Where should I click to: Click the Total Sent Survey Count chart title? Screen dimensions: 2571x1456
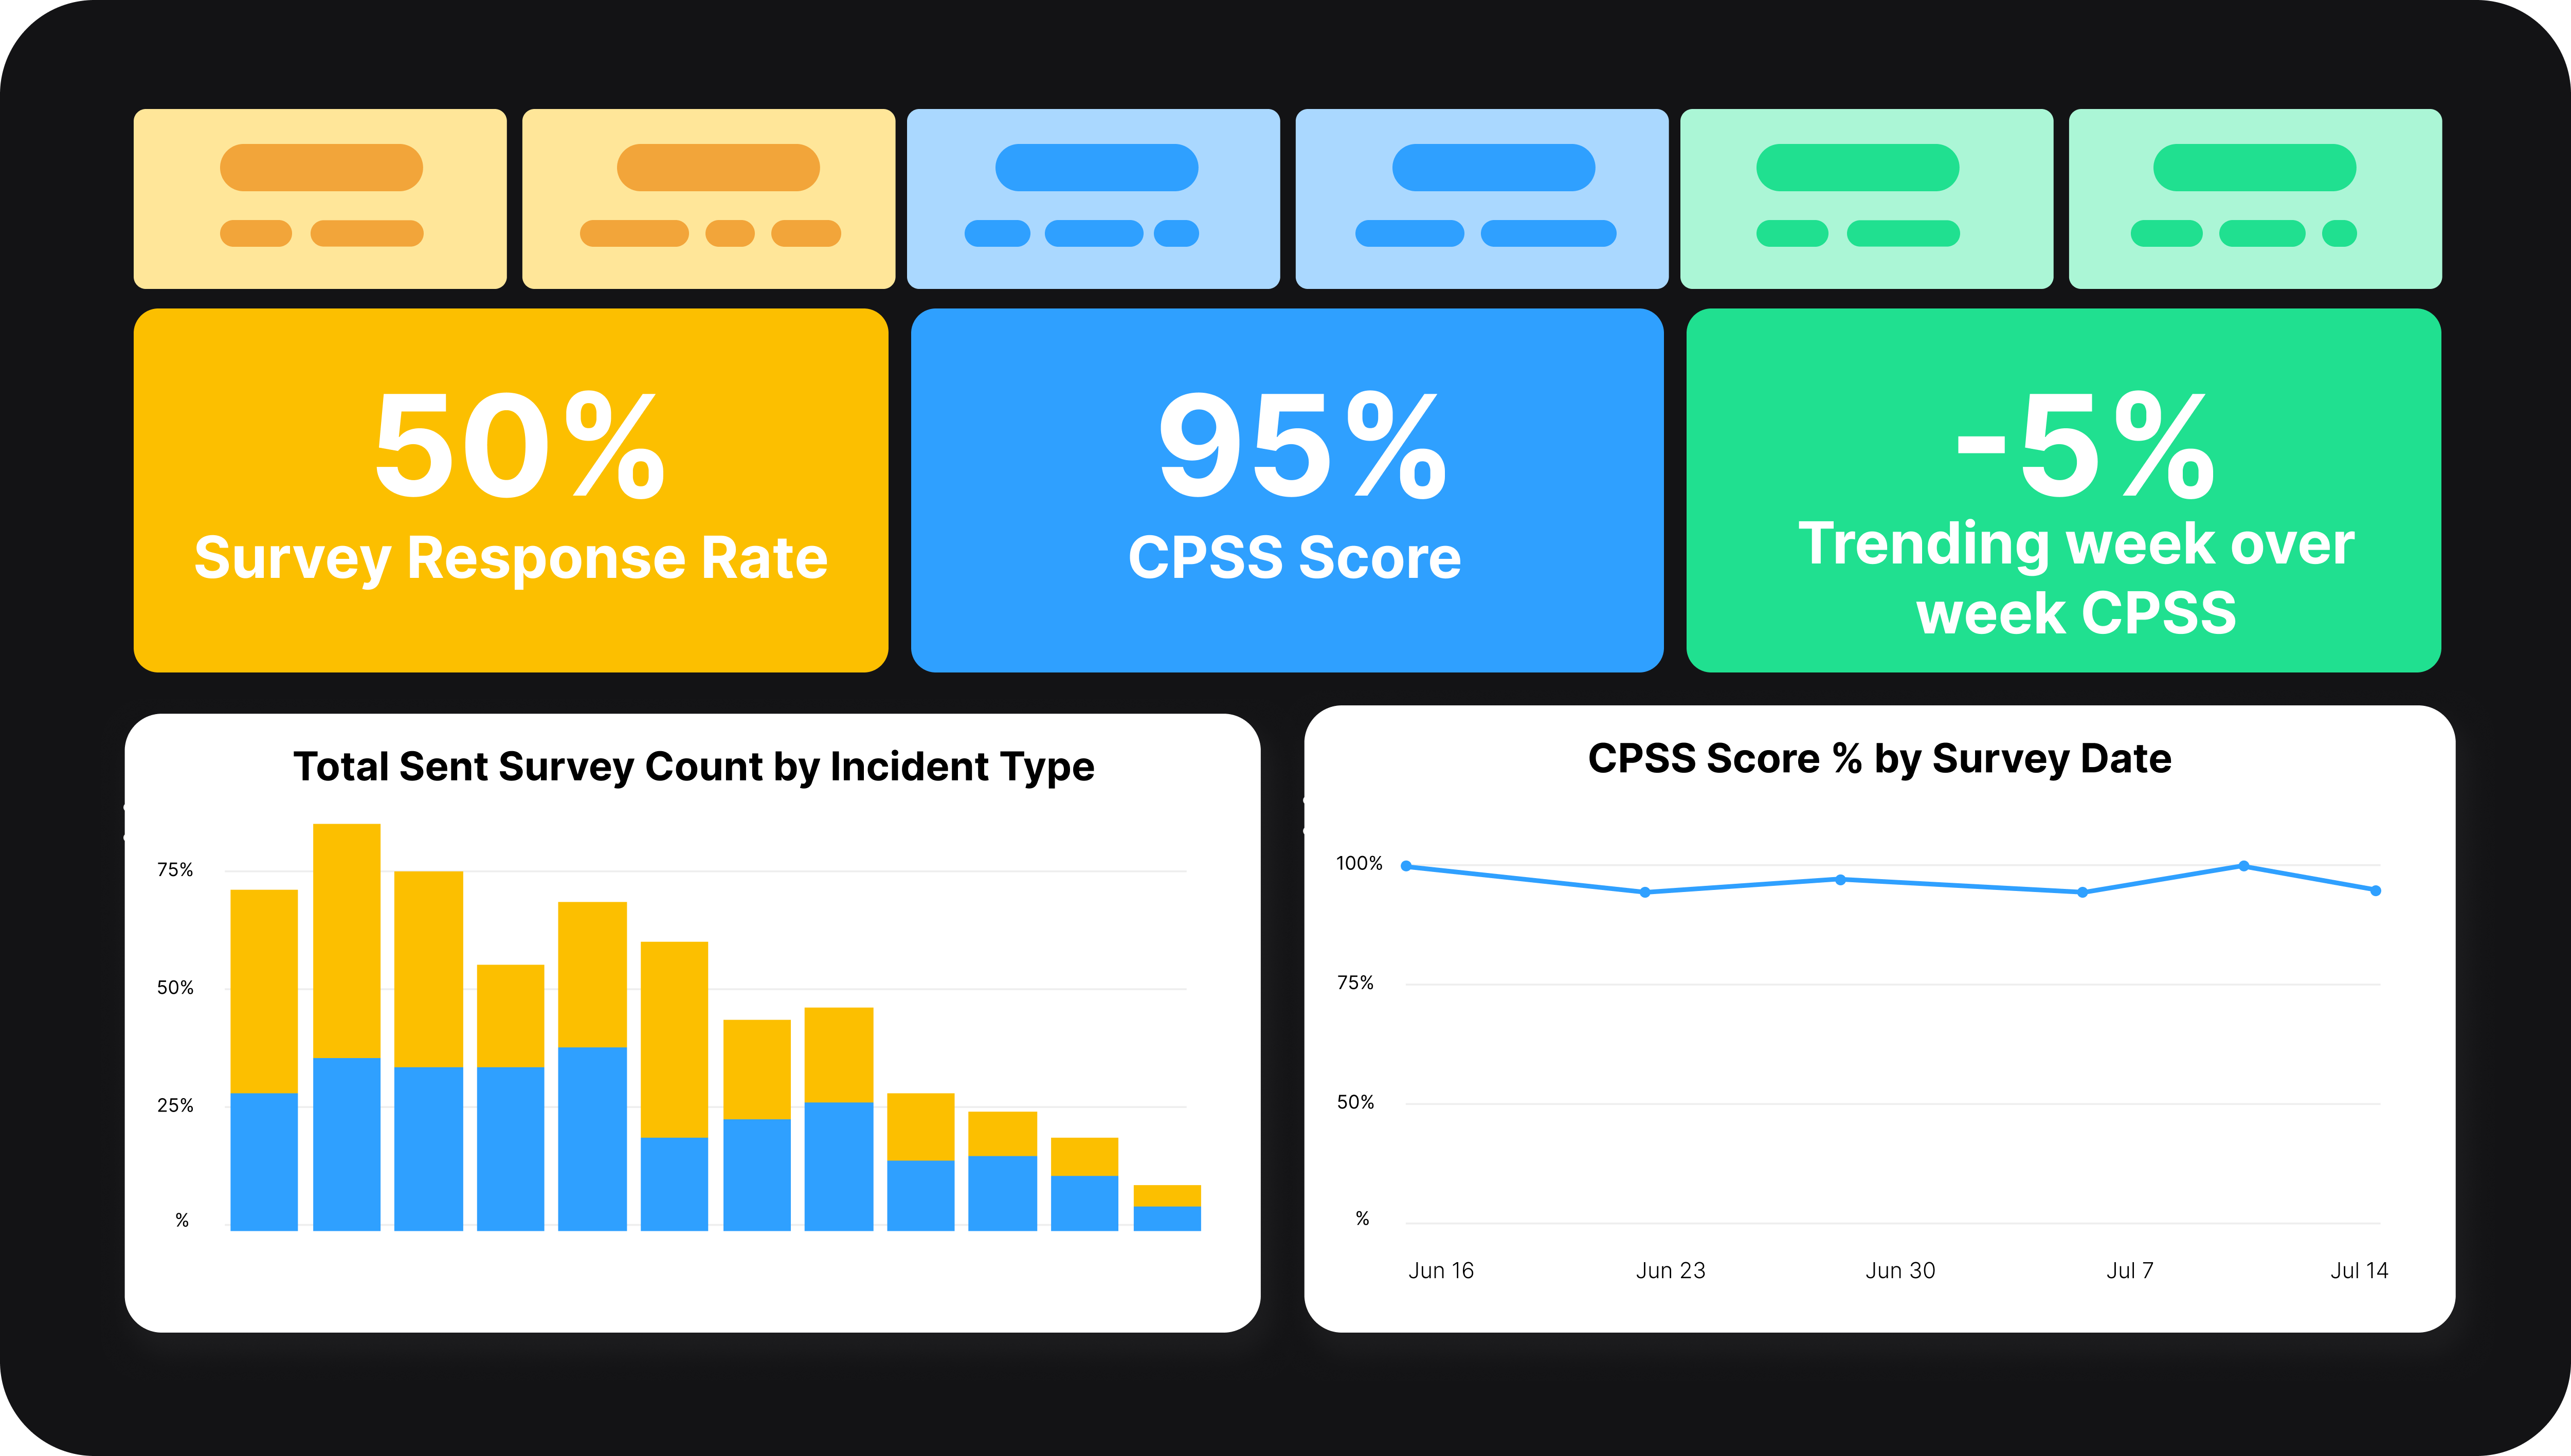pos(695,767)
